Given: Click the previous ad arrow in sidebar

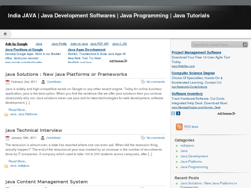Looking at the screenshot, I should pyautogui.click(x=174, y=113).
